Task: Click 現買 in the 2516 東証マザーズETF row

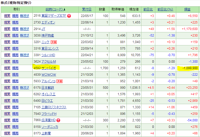Action: coord(7,16)
